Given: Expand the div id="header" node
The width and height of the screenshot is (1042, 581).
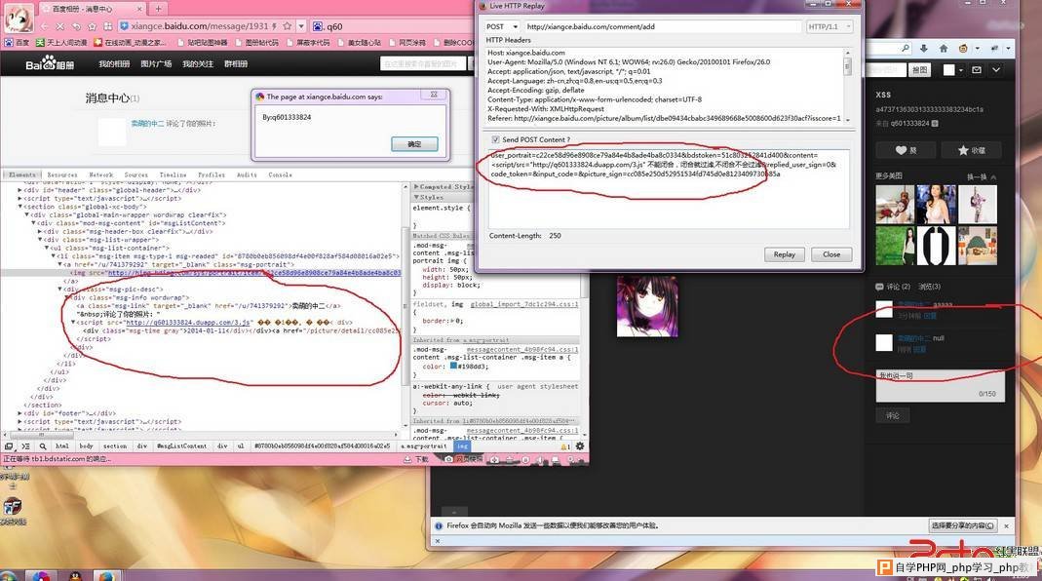Looking at the screenshot, I should click(19, 189).
